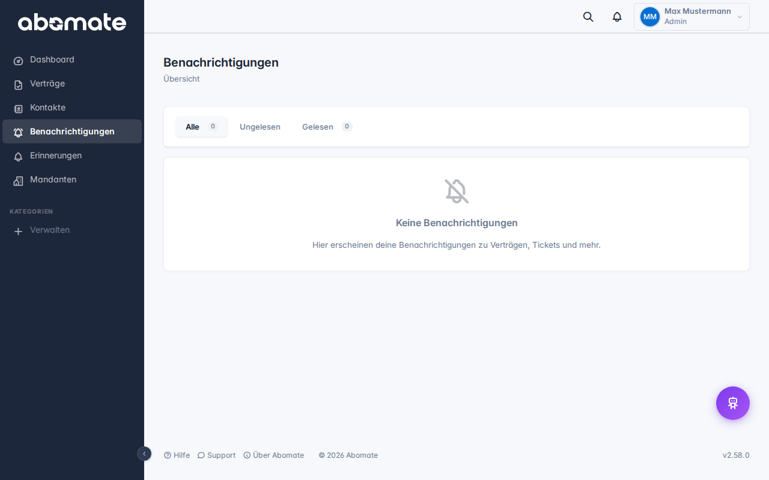Expand the Max Mustermann profile dropdown
Viewport: 769px width, 480px height.
691,16
